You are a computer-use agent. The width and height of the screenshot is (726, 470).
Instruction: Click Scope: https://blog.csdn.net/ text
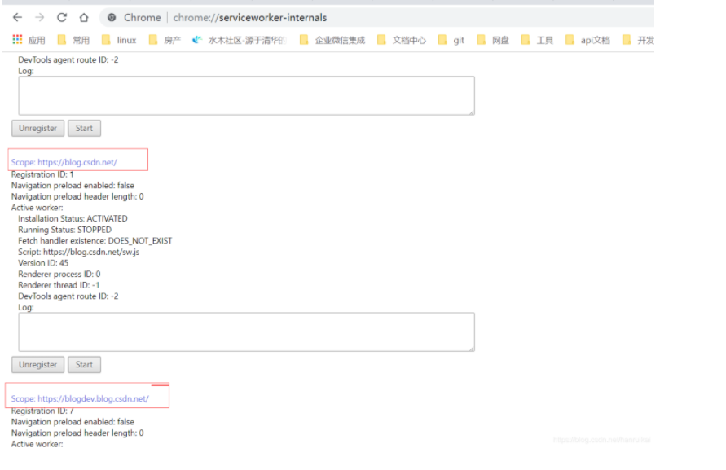(64, 163)
